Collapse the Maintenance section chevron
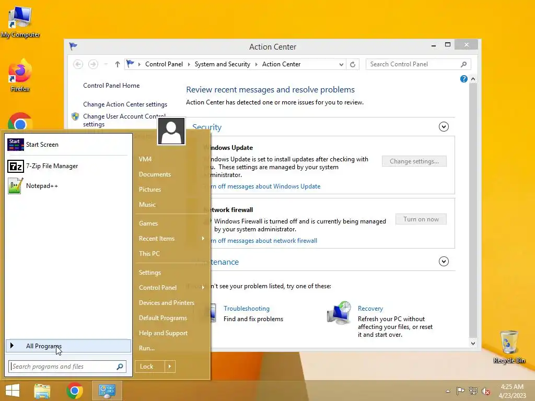 444,262
